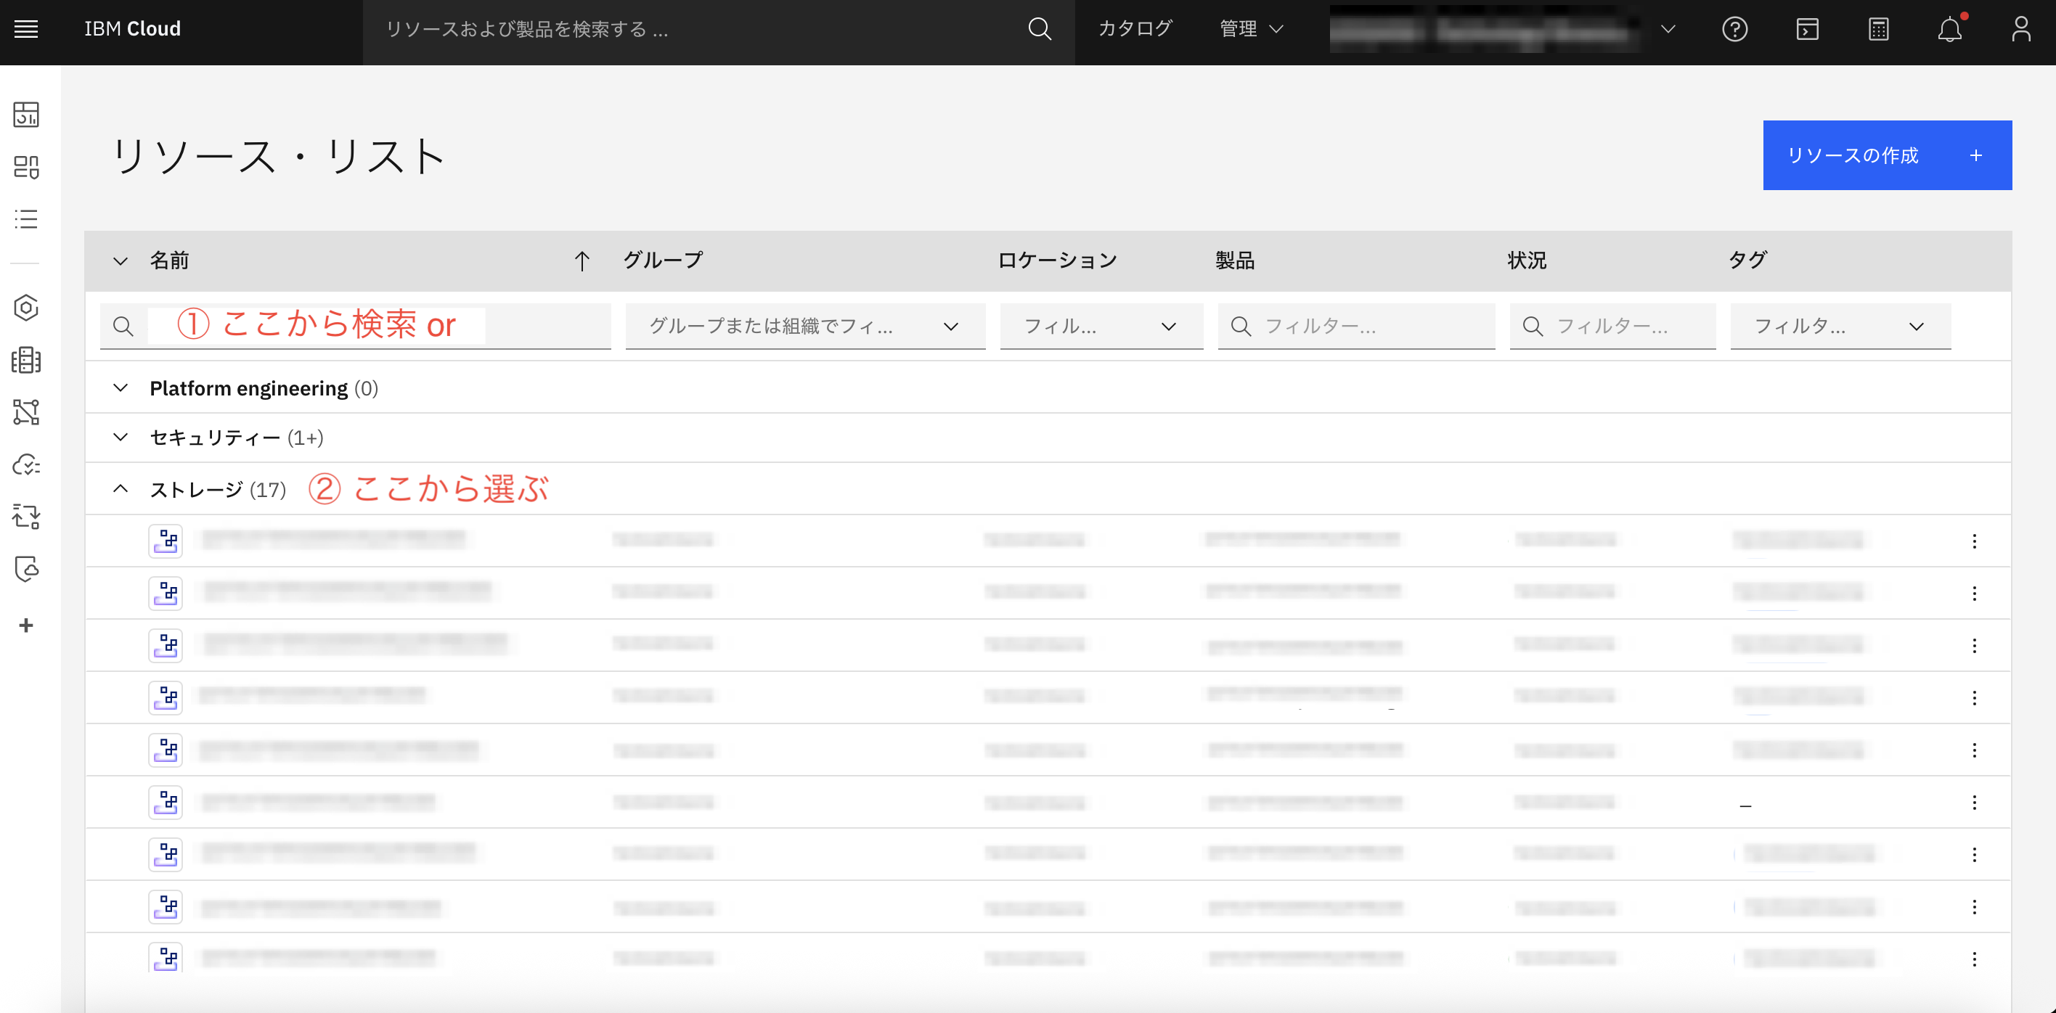Open the hamburger navigation menu
This screenshot has height=1013, width=2056.
(26, 30)
